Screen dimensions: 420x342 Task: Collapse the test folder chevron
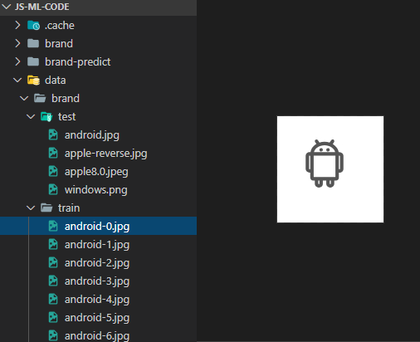31,117
